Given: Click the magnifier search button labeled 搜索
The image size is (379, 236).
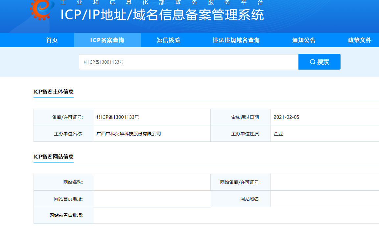Looking at the screenshot, I should coord(319,62).
